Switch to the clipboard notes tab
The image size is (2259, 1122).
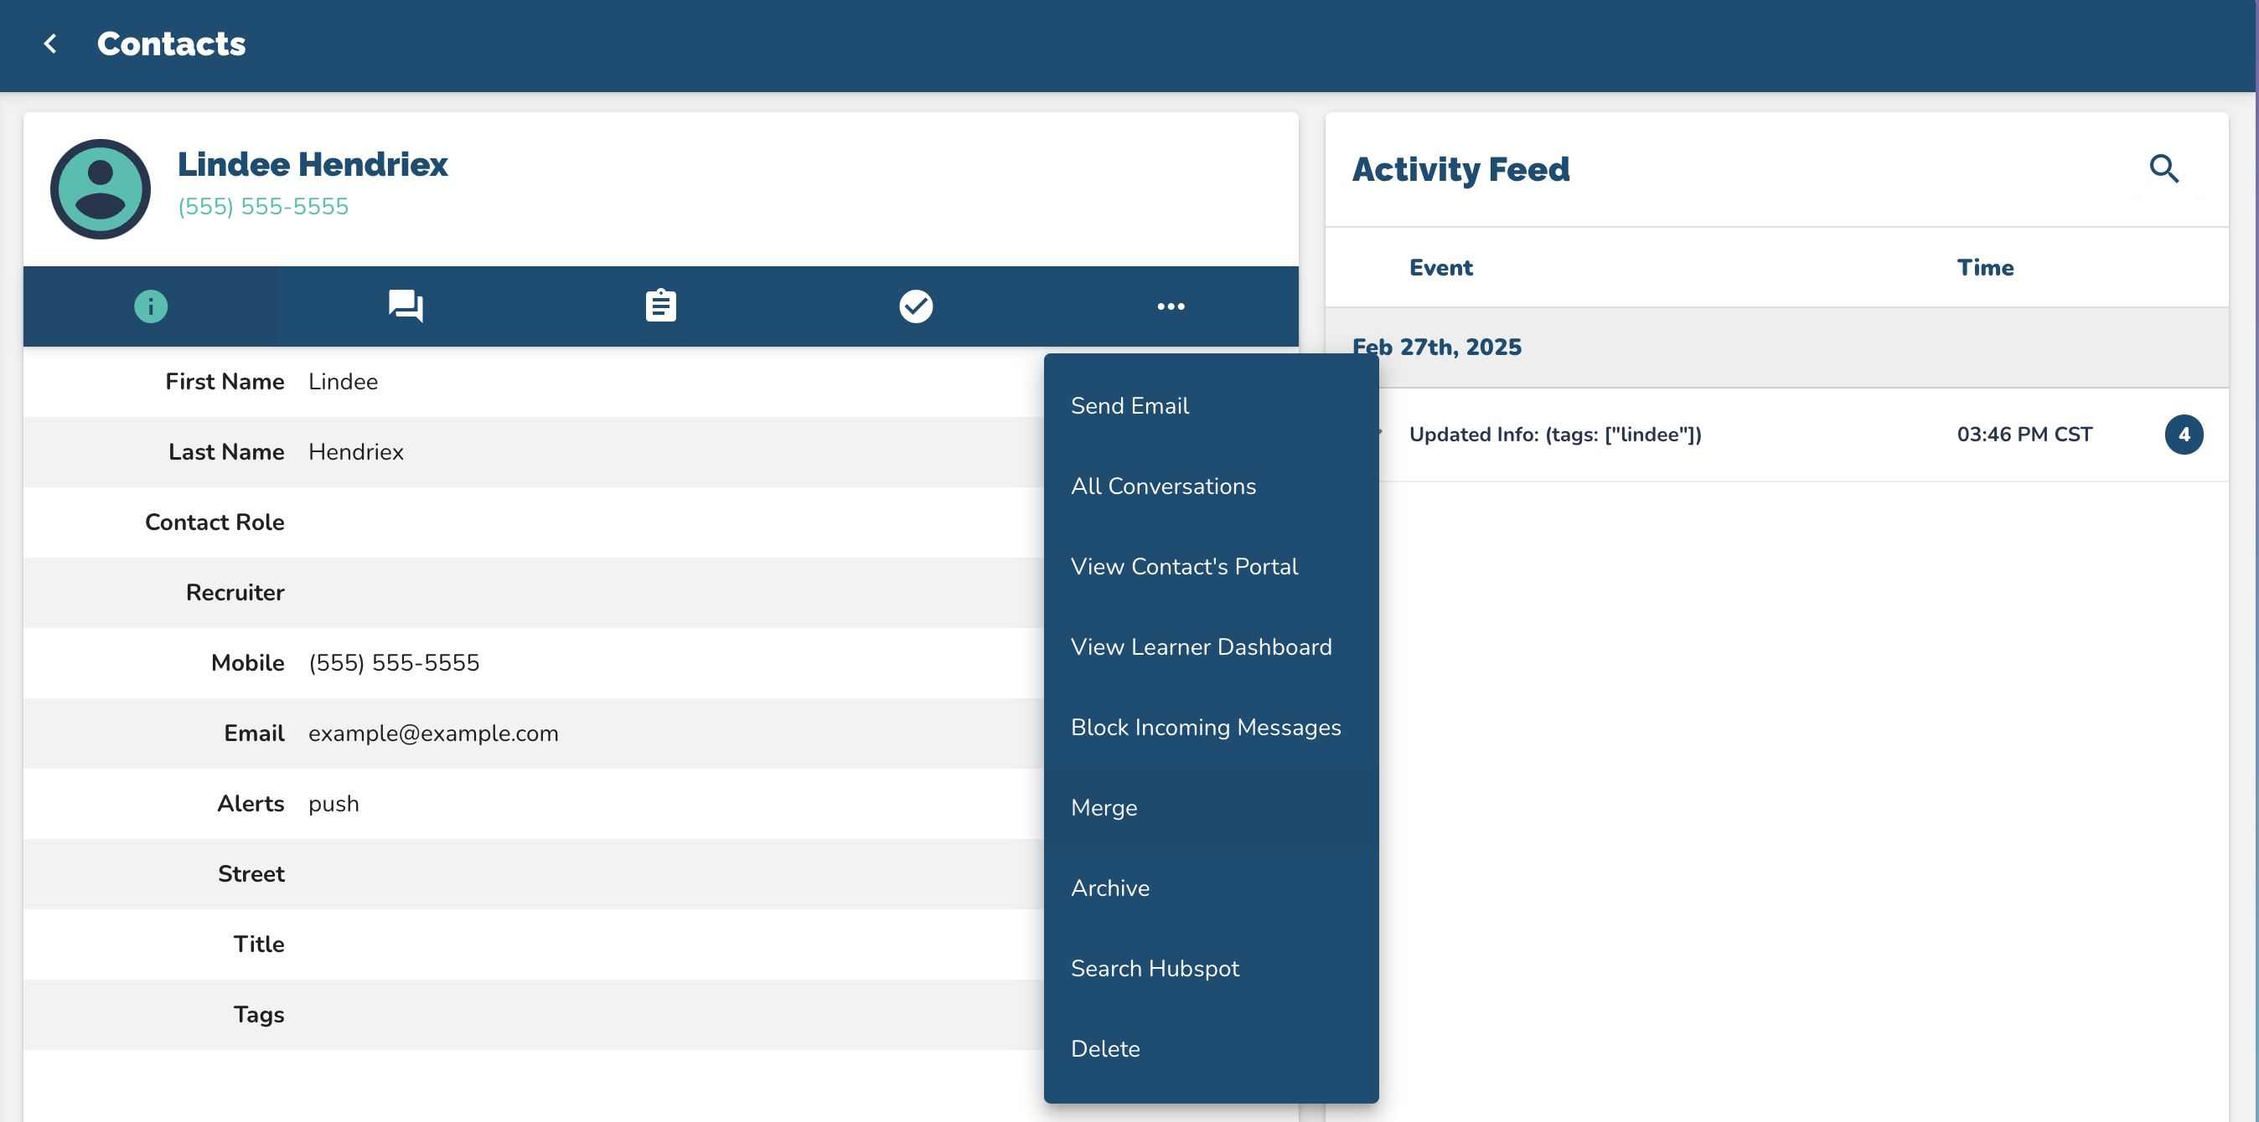pos(660,306)
